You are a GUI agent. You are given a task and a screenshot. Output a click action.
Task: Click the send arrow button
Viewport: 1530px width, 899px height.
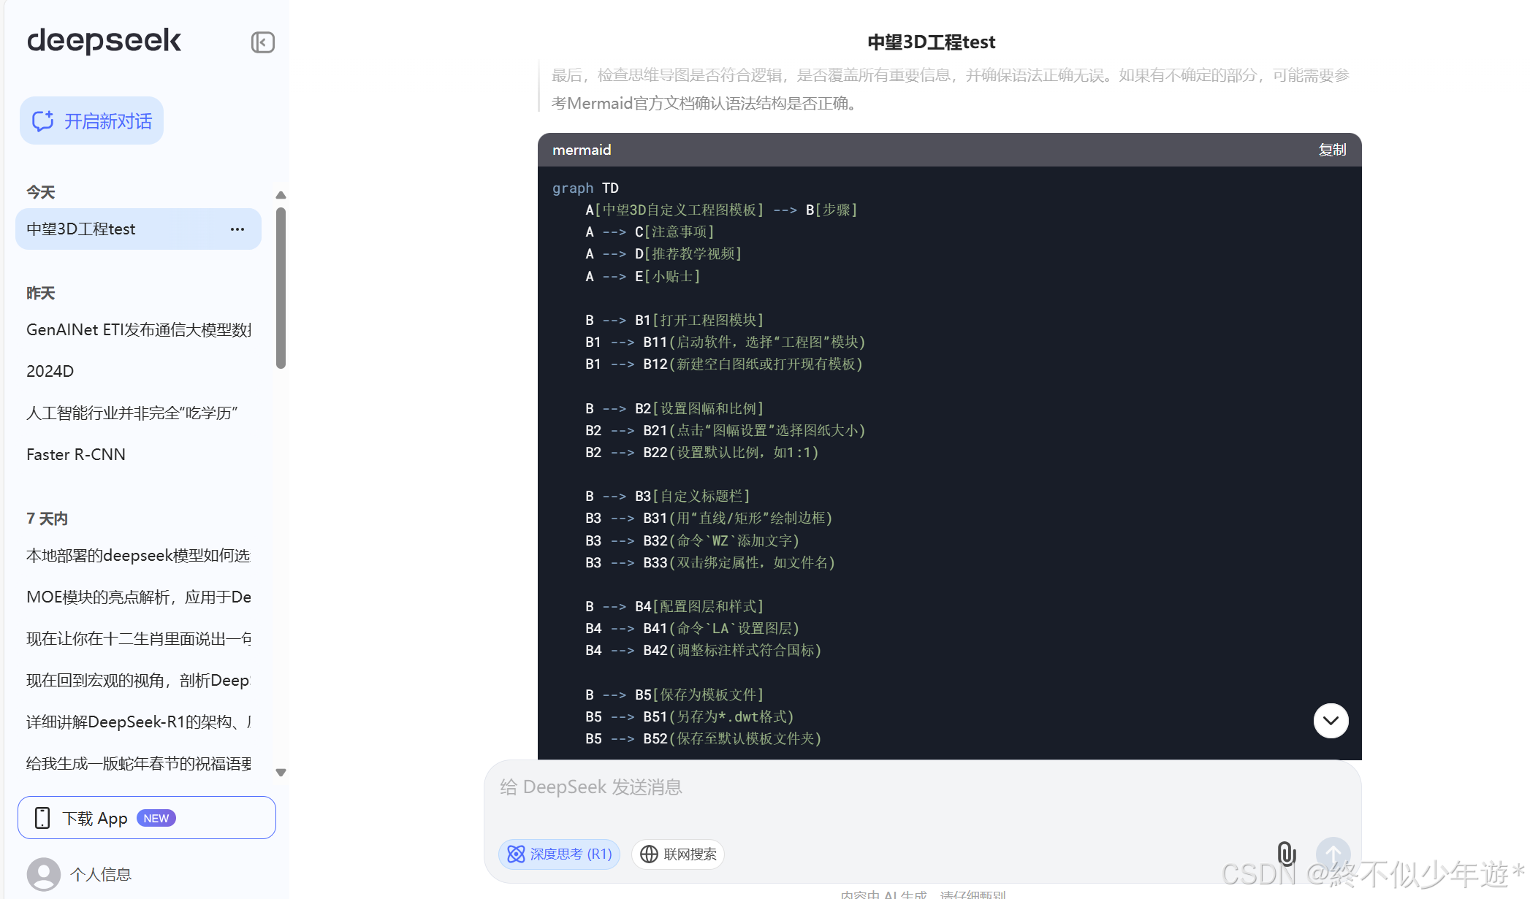point(1333,853)
